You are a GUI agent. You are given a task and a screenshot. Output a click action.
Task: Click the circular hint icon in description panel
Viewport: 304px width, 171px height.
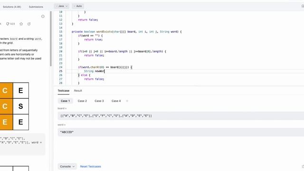click(x=43, y=16)
